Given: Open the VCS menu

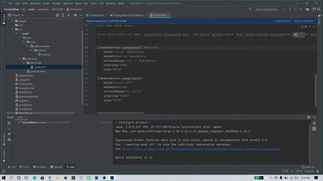Looking at the screenshot, I should [101, 4].
